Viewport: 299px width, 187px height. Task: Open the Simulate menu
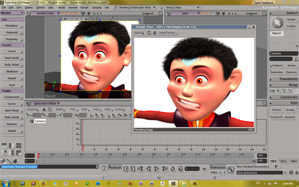[97, 7]
